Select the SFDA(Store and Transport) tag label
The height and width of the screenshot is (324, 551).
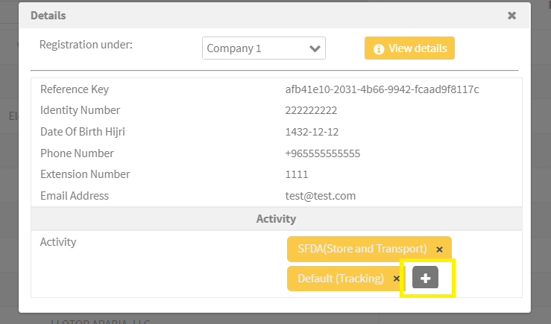click(362, 249)
